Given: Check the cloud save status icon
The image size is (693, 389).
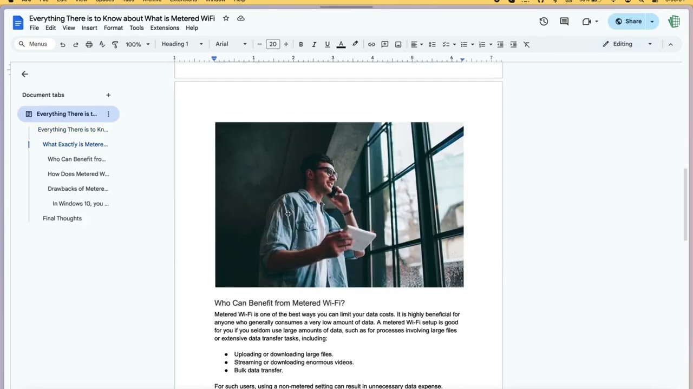Looking at the screenshot, I should pyautogui.click(x=241, y=18).
